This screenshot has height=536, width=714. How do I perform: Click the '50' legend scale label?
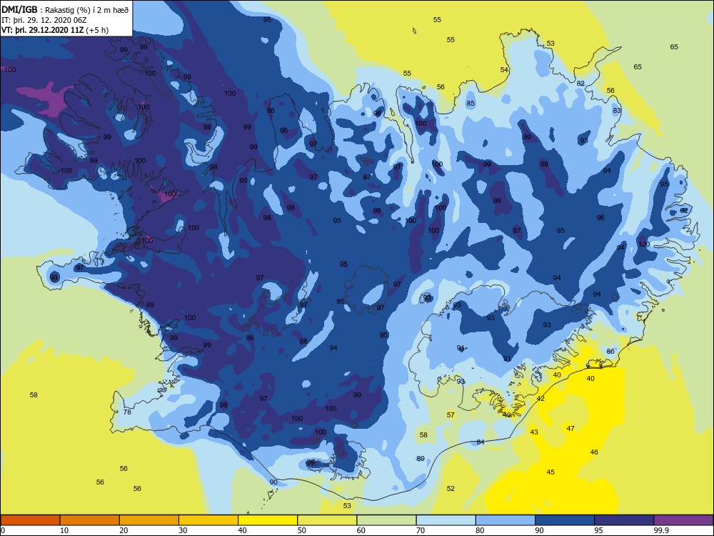tap(302, 530)
